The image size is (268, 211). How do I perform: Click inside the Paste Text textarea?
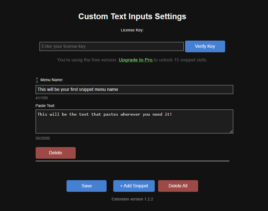134,121
